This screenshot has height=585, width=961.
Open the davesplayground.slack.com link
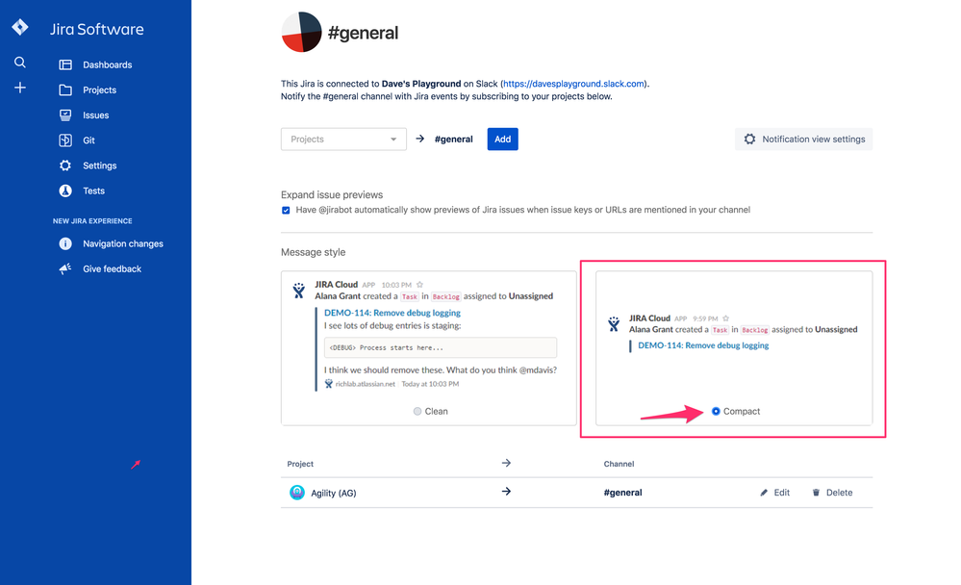[573, 84]
